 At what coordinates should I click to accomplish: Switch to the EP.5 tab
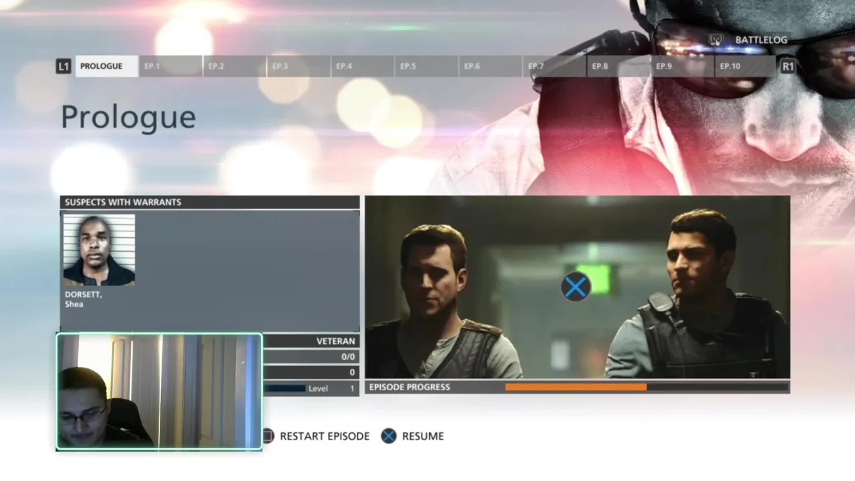[x=426, y=66]
